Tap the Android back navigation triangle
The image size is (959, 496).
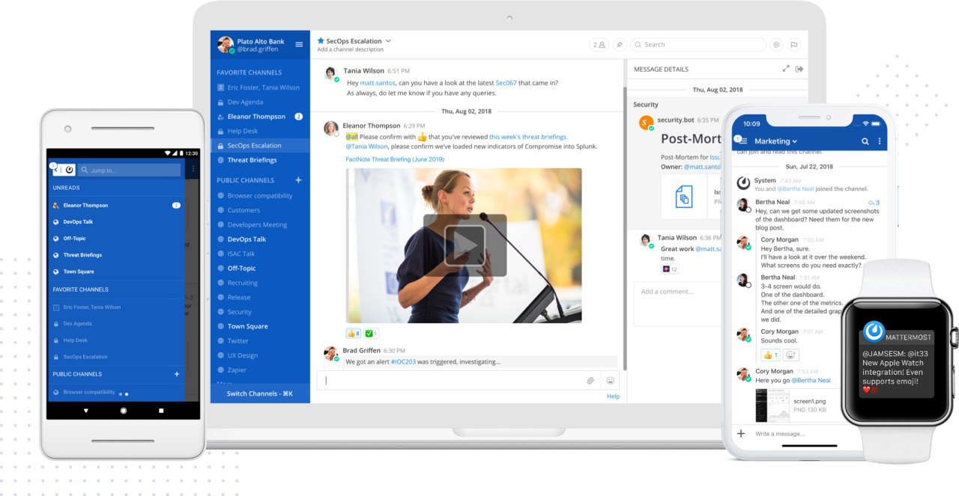click(x=85, y=411)
